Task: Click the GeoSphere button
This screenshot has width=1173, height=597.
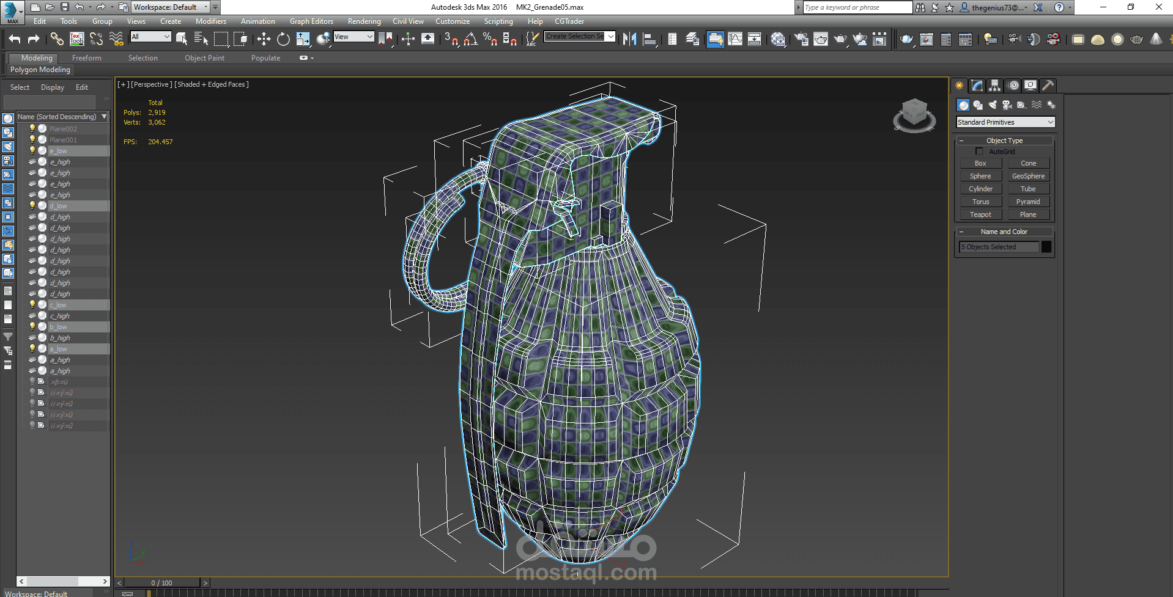Action: pos(1028,176)
